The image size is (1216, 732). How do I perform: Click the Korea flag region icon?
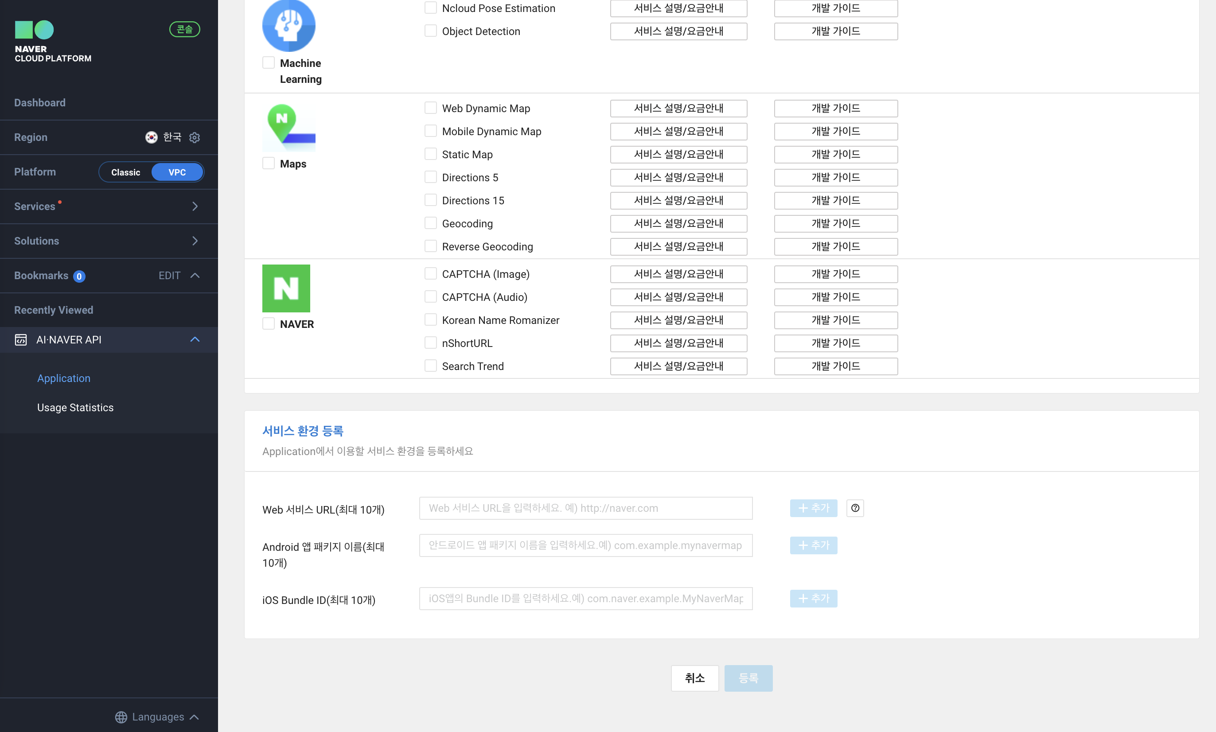click(152, 137)
